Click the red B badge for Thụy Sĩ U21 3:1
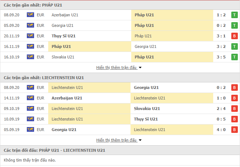Screen dimensions: 240x167 (234, 36)
